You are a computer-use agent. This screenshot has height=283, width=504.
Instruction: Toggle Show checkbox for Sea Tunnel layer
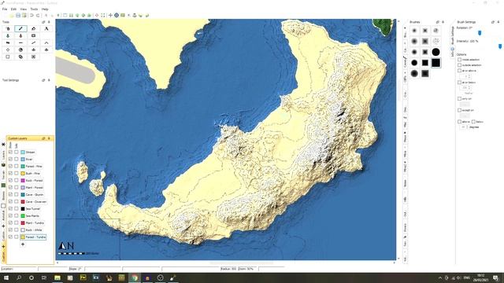[x=10, y=208]
